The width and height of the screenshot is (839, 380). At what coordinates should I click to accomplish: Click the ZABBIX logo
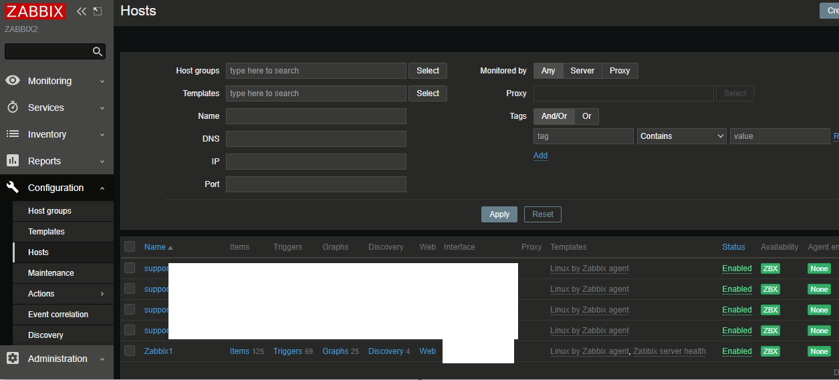(x=35, y=11)
